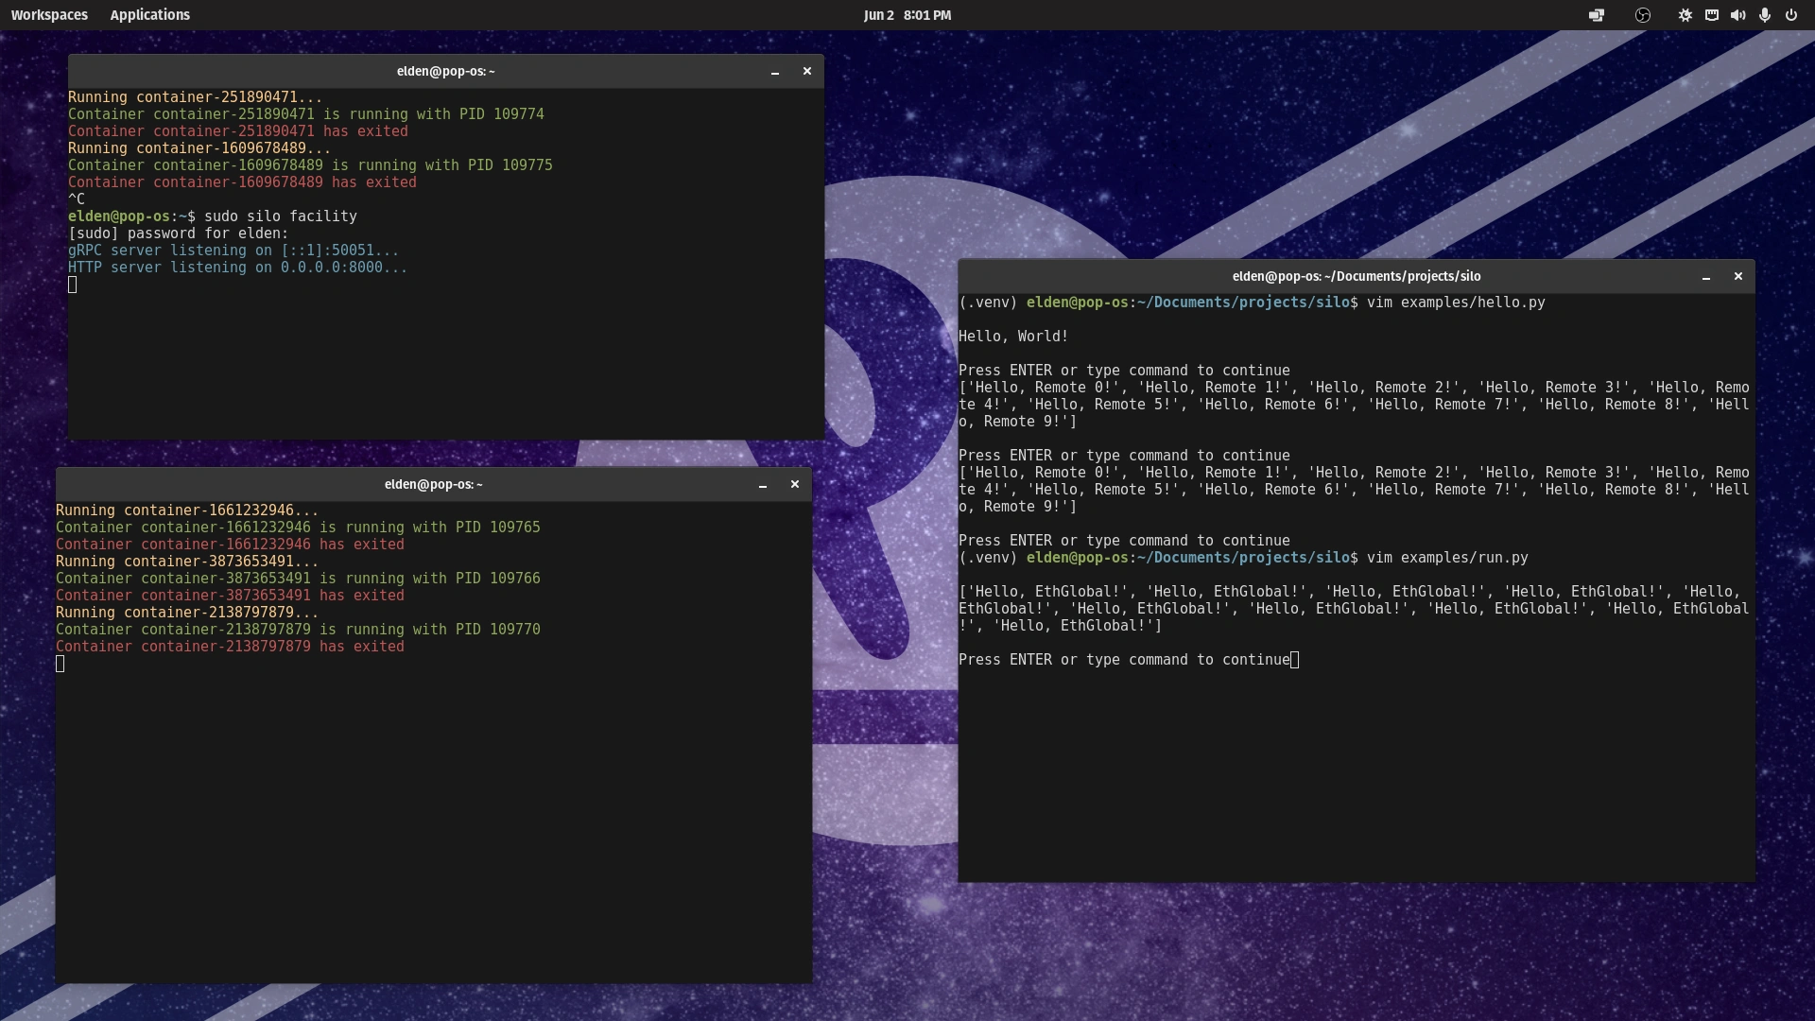Open the power menu icon
1815x1021 pixels.
(x=1790, y=15)
